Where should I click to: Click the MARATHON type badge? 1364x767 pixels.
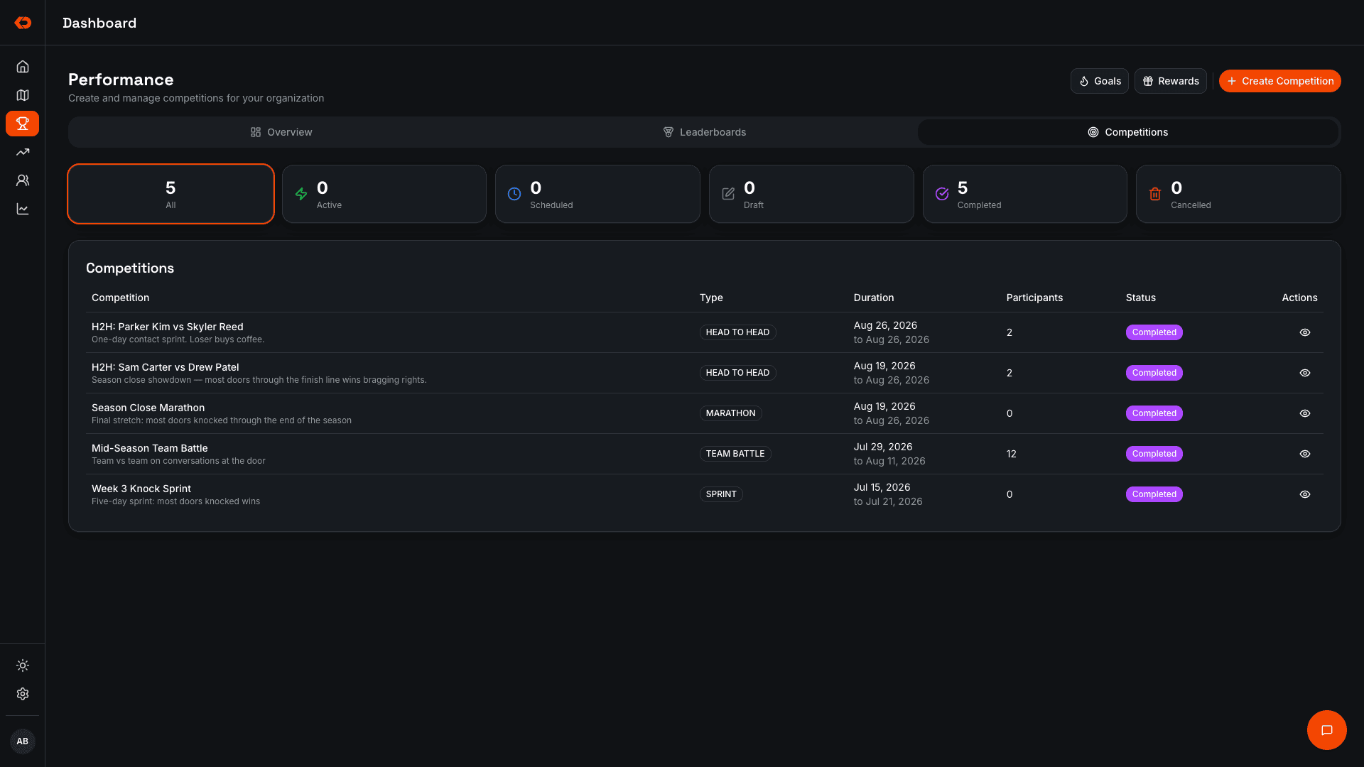[730, 413]
